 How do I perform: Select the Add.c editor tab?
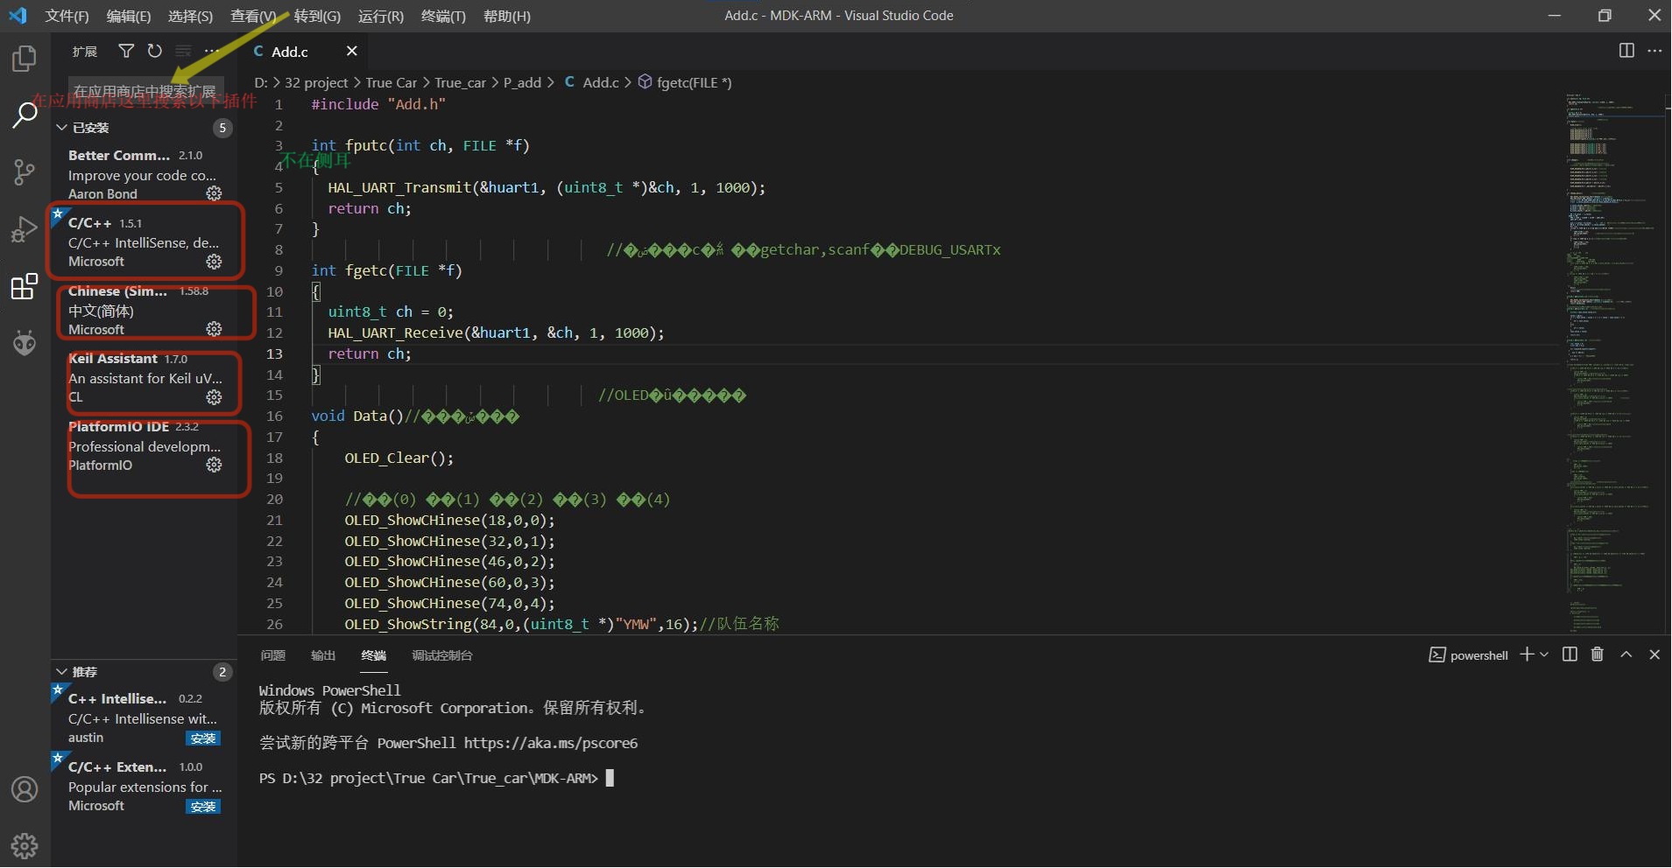pyautogui.click(x=302, y=52)
